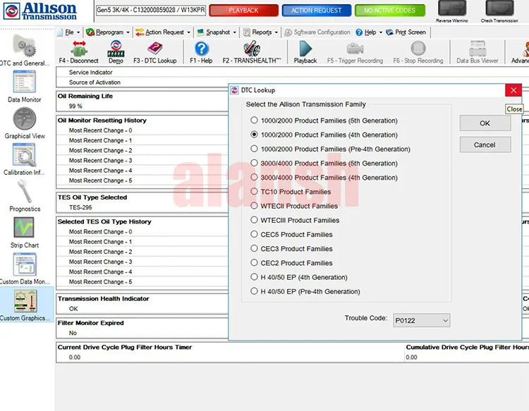Confirm DTC Lookup with OK
This screenshot has width=529, height=411.
pyautogui.click(x=485, y=123)
